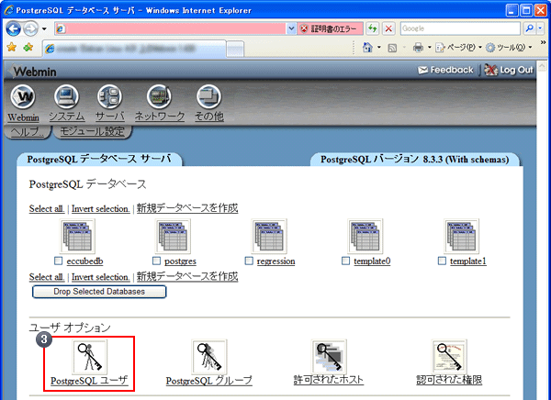Screen dimensions: 551x400
Task: Open the eccubedb database link
Action: [84, 261]
